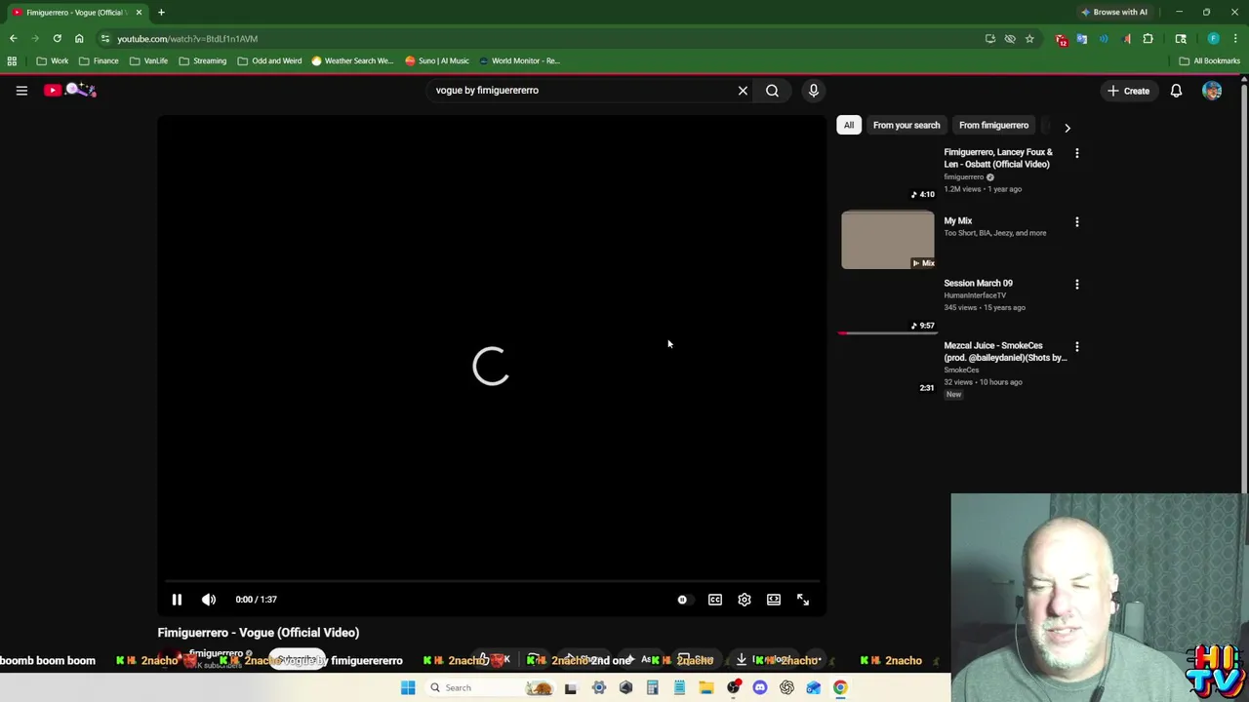Go to YouTube home via logo

click(69, 90)
